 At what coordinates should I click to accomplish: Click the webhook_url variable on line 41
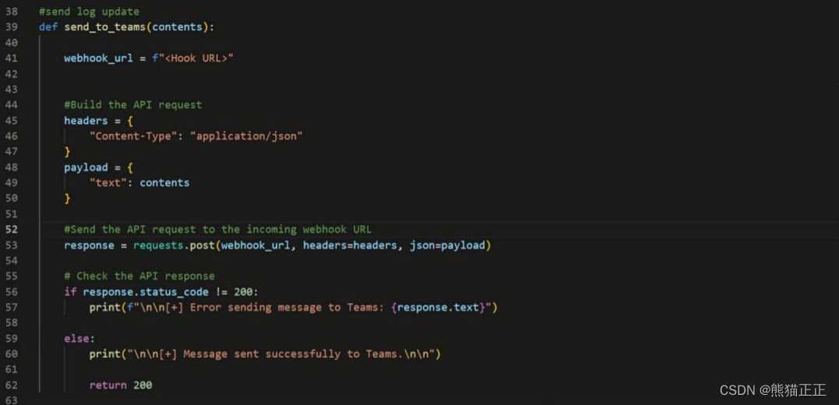pos(98,58)
